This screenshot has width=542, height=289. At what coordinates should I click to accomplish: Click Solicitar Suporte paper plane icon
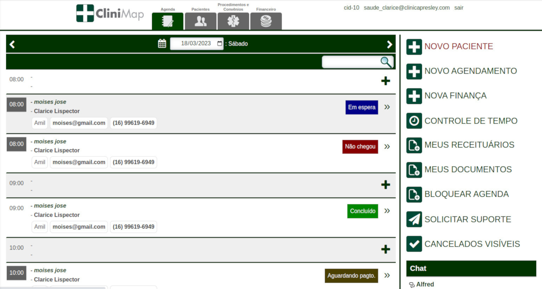click(x=414, y=219)
